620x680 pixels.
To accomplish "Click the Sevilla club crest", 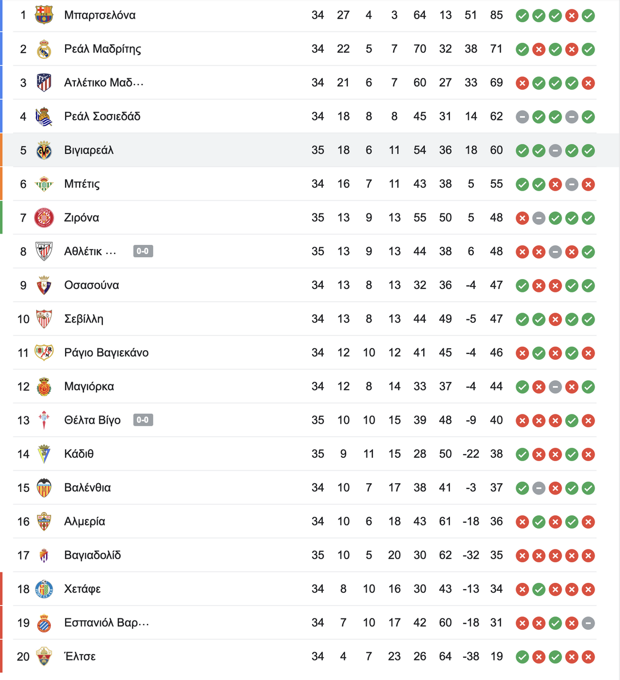I will tap(44, 319).
